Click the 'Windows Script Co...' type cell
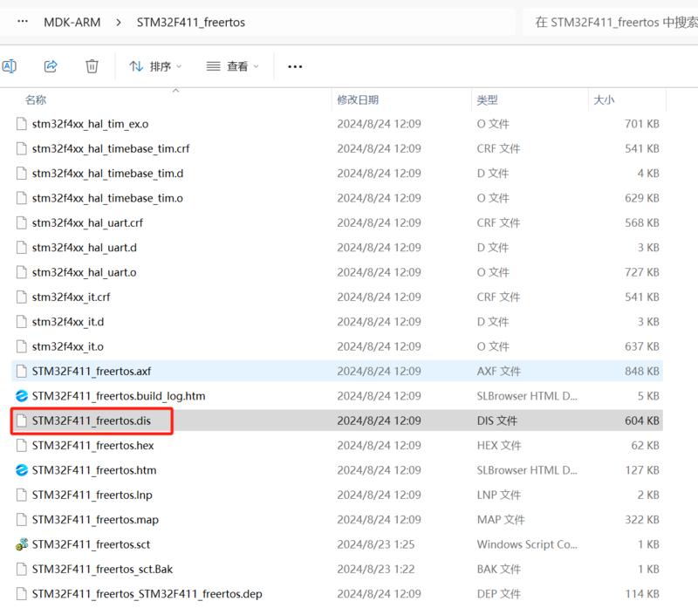This screenshot has height=615, width=698. click(527, 544)
